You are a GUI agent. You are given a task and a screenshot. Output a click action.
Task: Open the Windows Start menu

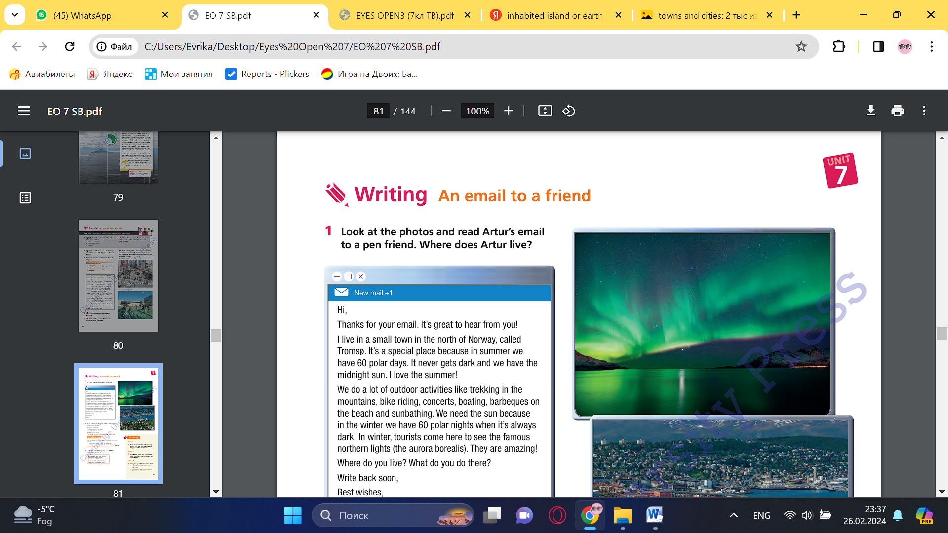point(293,516)
